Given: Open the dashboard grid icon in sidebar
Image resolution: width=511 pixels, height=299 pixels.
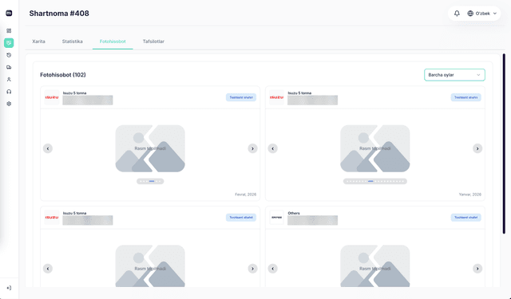Looking at the screenshot, I should (9, 30).
